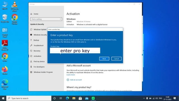Click 'Windows is activated with a digital license' text

(92, 24)
